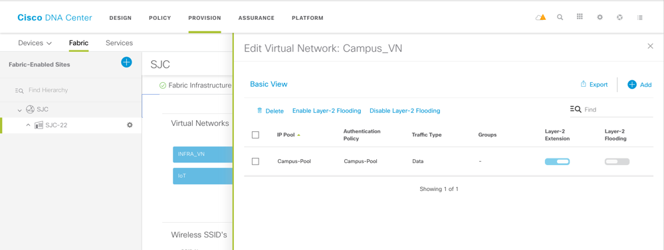The image size is (664, 250).
Task: Click the Basic View link
Action: (269, 84)
